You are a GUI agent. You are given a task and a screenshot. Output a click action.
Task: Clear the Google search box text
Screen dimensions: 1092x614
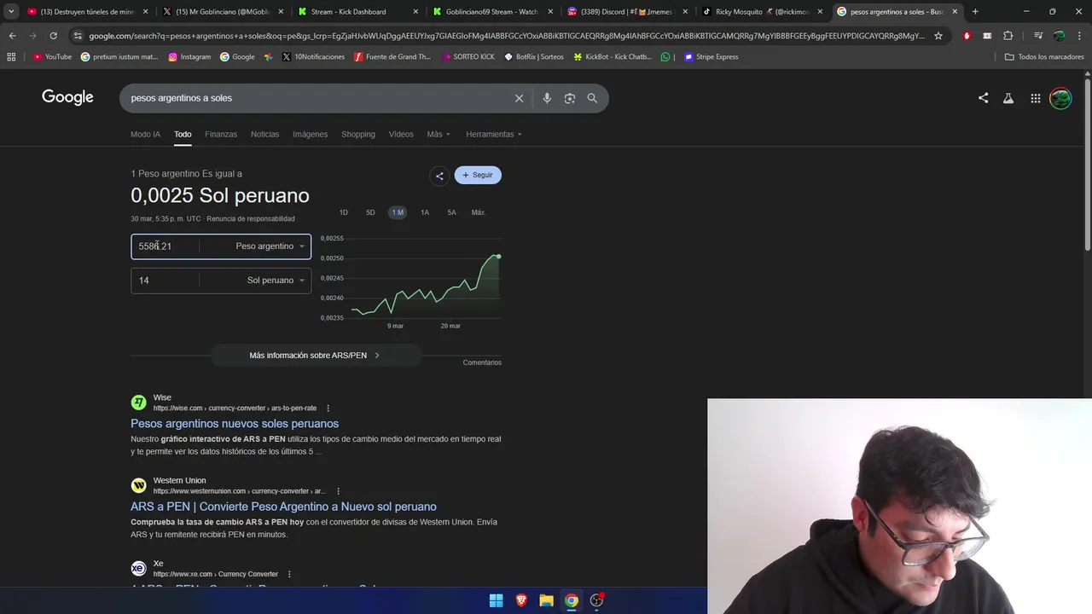pyautogui.click(x=519, y=98)
